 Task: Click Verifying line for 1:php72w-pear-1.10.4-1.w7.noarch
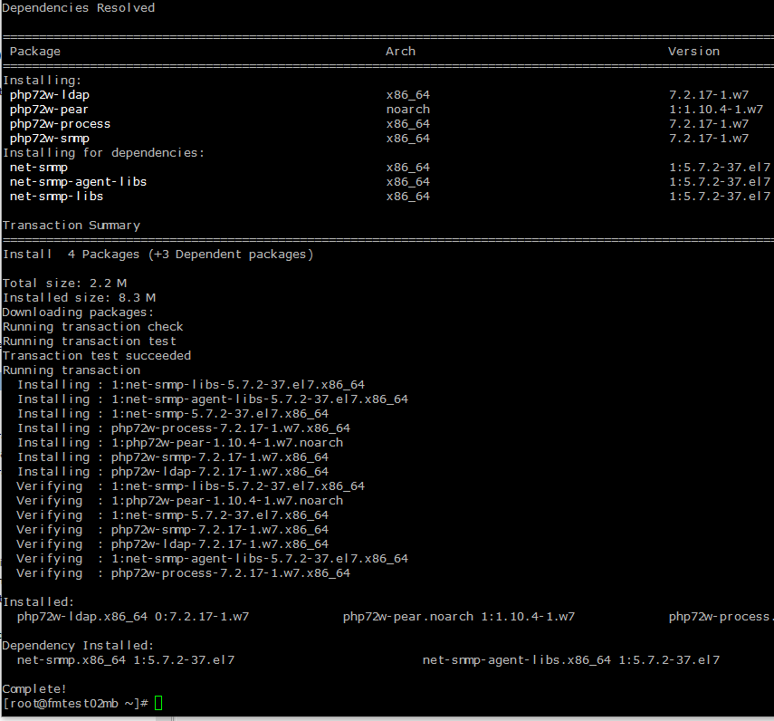179,501
